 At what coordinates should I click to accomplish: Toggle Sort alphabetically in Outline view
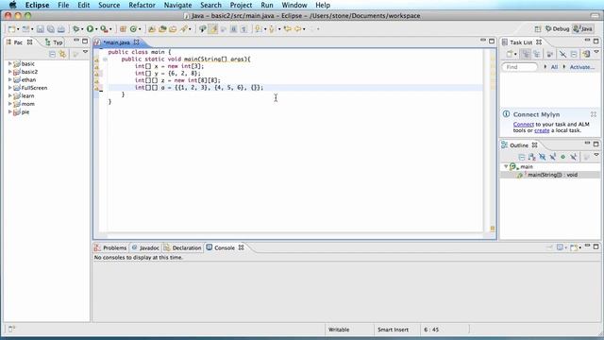point(532,157)
